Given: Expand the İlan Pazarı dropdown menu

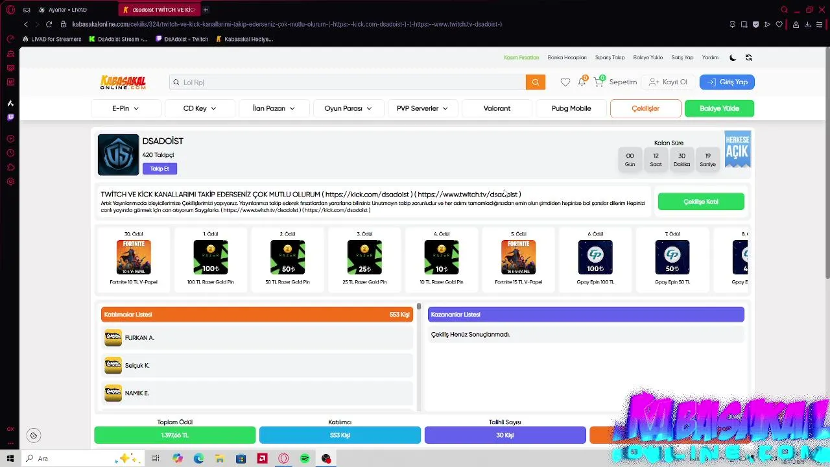Looking at the screenshot, I should click(274, 108).
